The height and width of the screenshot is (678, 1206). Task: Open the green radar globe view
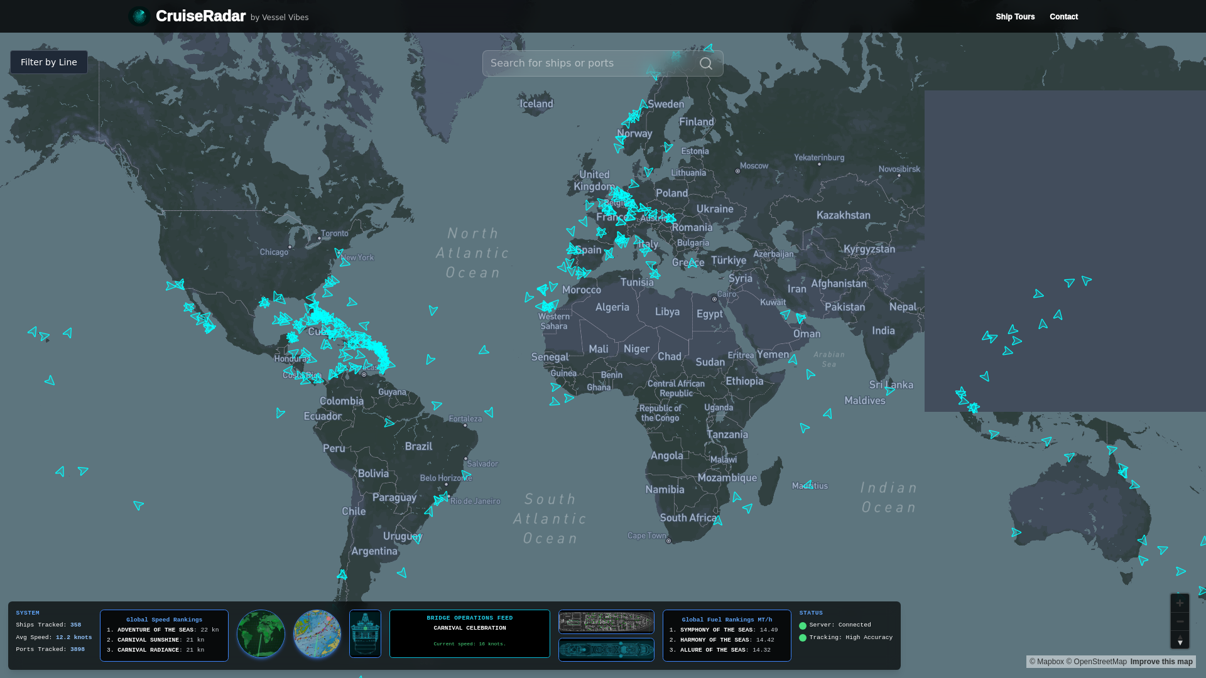[261, 634]
